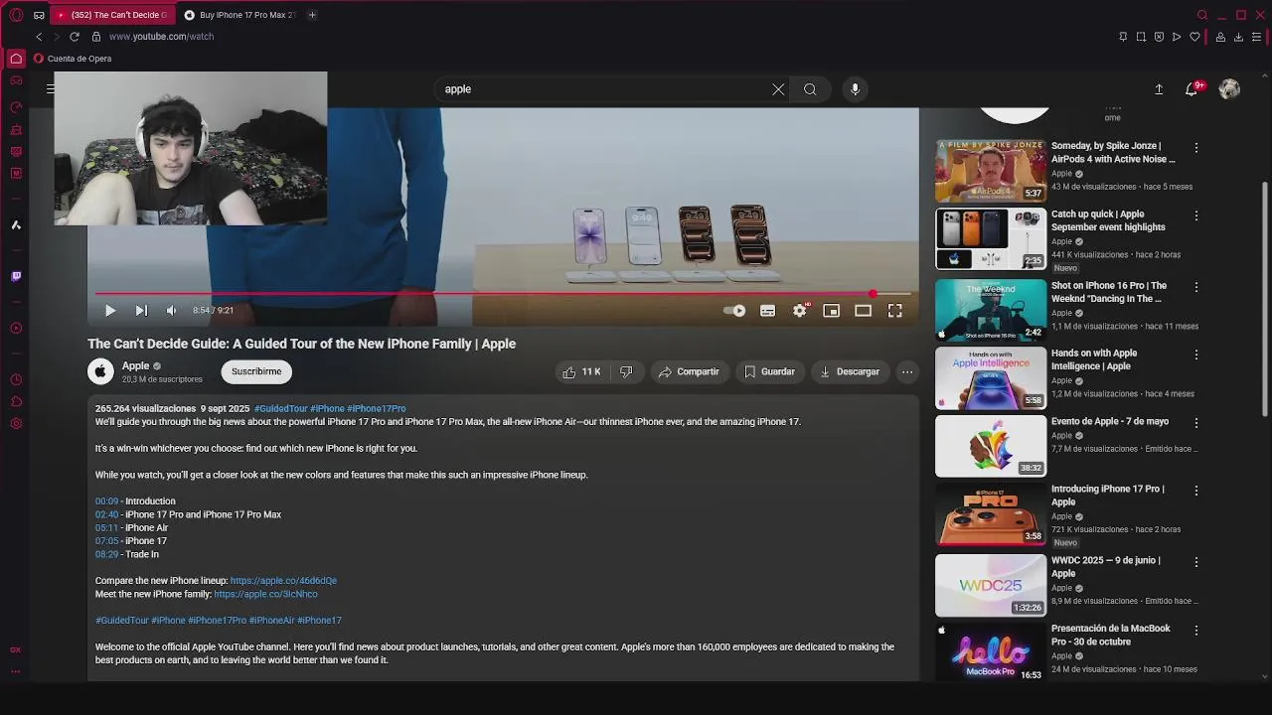Open the player settings gear
1272x715 pixels.
[x=800, y=311]
